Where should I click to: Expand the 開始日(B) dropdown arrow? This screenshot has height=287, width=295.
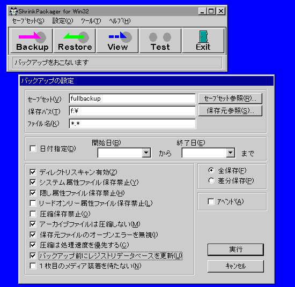tap(146, 153)
